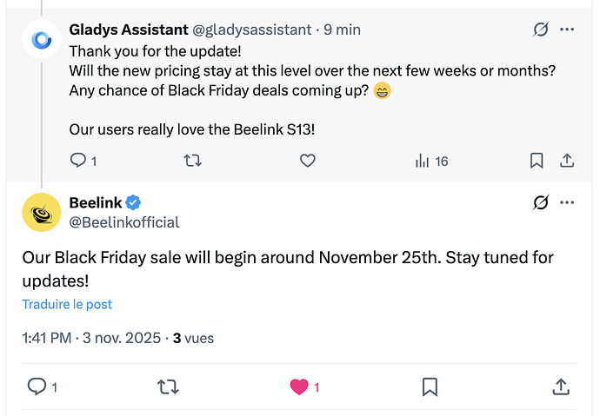This screenshot has height=416, width=600.
Task: Reply to the Beelink Black Friday post
Action: point(37,386)
